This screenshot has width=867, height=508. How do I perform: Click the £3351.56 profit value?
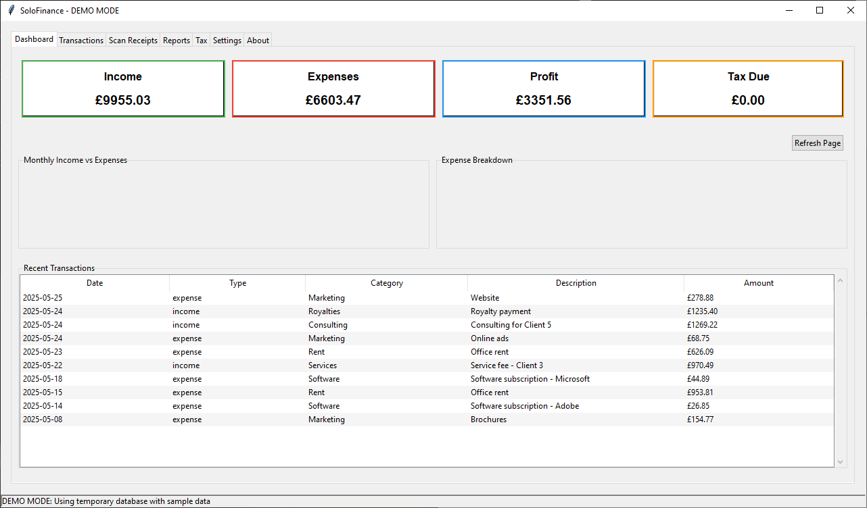click(x=544, y=101)
